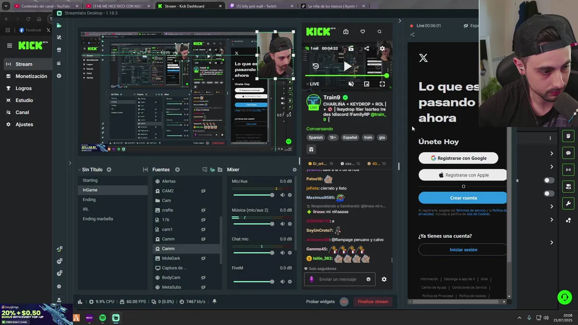Viewport: 578px width, 325px height.
Task: Open the wrench tools icon in right sidebar
Action: (568, 203)
